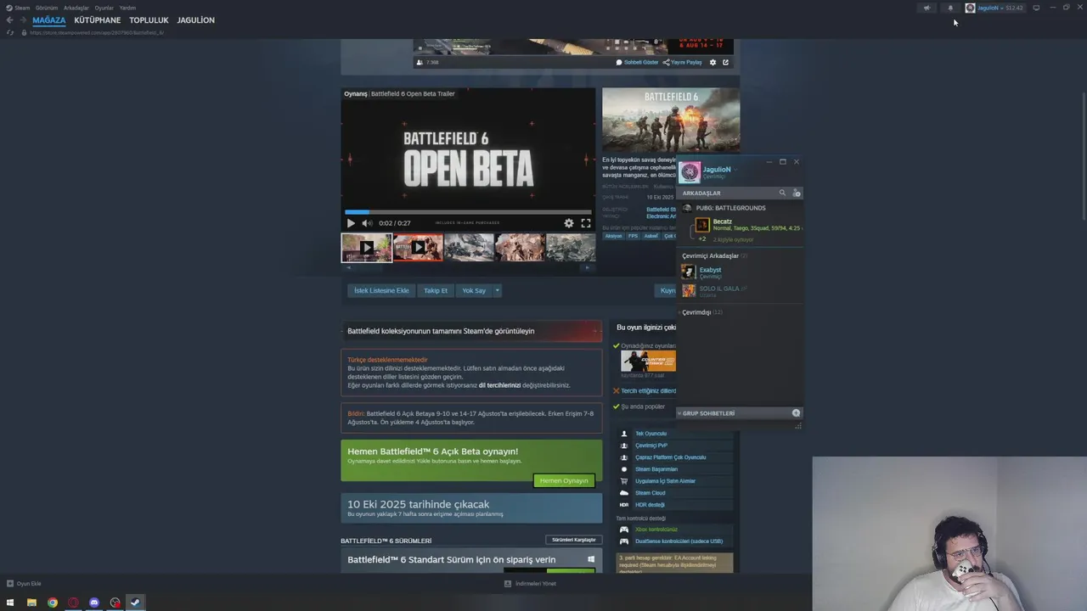Open notifications bell icon

click(x=950, y=8)
